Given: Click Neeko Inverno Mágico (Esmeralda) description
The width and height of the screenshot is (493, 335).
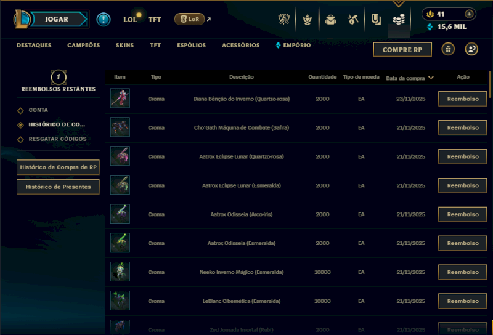Looking at the screenshot, I should [x=242, y=272].
